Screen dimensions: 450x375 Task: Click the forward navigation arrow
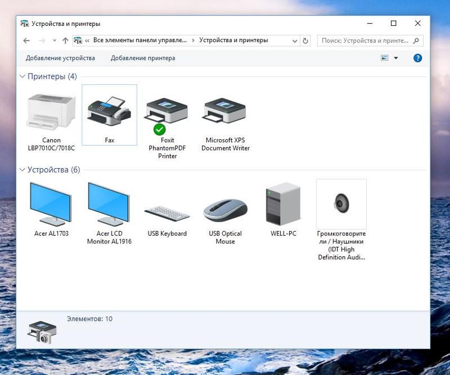click(42, 40)
